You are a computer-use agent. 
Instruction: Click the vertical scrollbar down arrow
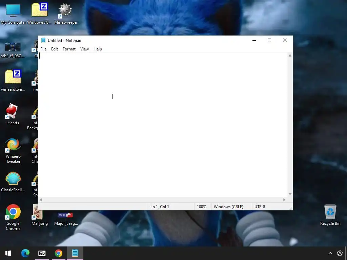click(x=290, y=194)
